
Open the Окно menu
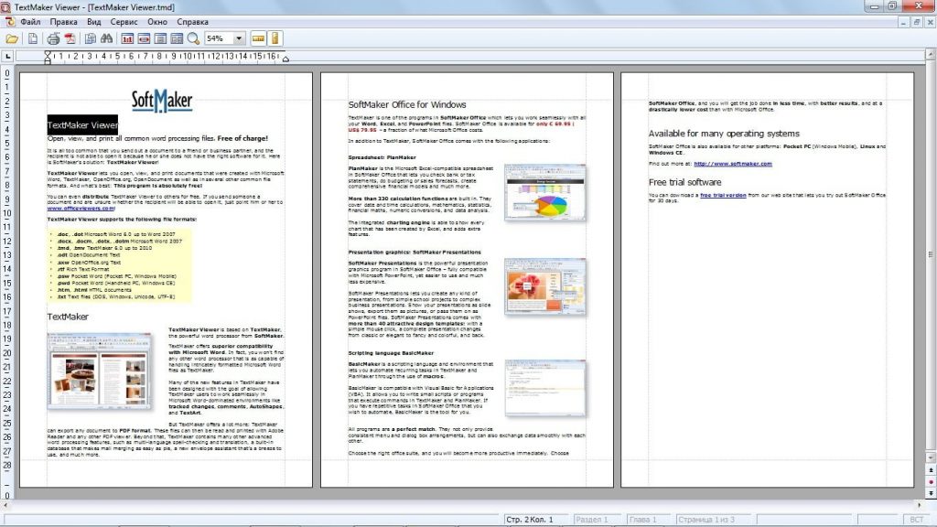[x=157, y=22]
